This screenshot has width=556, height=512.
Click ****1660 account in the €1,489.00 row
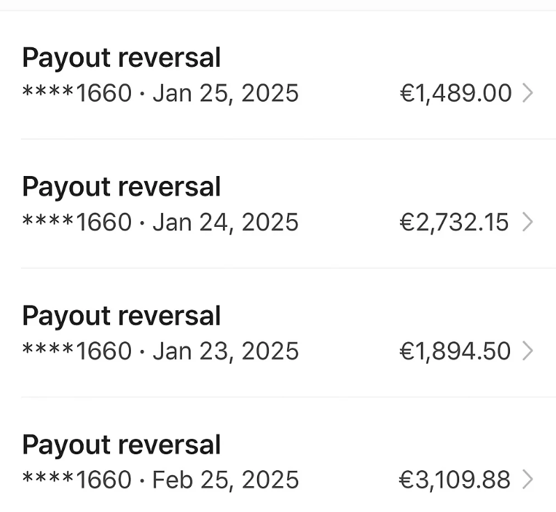(77, 93)
